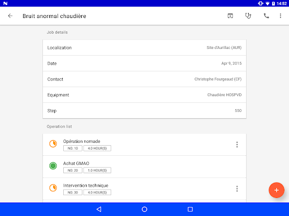Tap the vibrate mode icon in status bar
This screenshot has height=216, width=289.
click(x=260, y=3)
